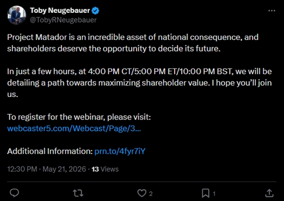
Task: Bookmark this post using the bookmark icon
Action: pyautogui.click(x=205, y=193)
